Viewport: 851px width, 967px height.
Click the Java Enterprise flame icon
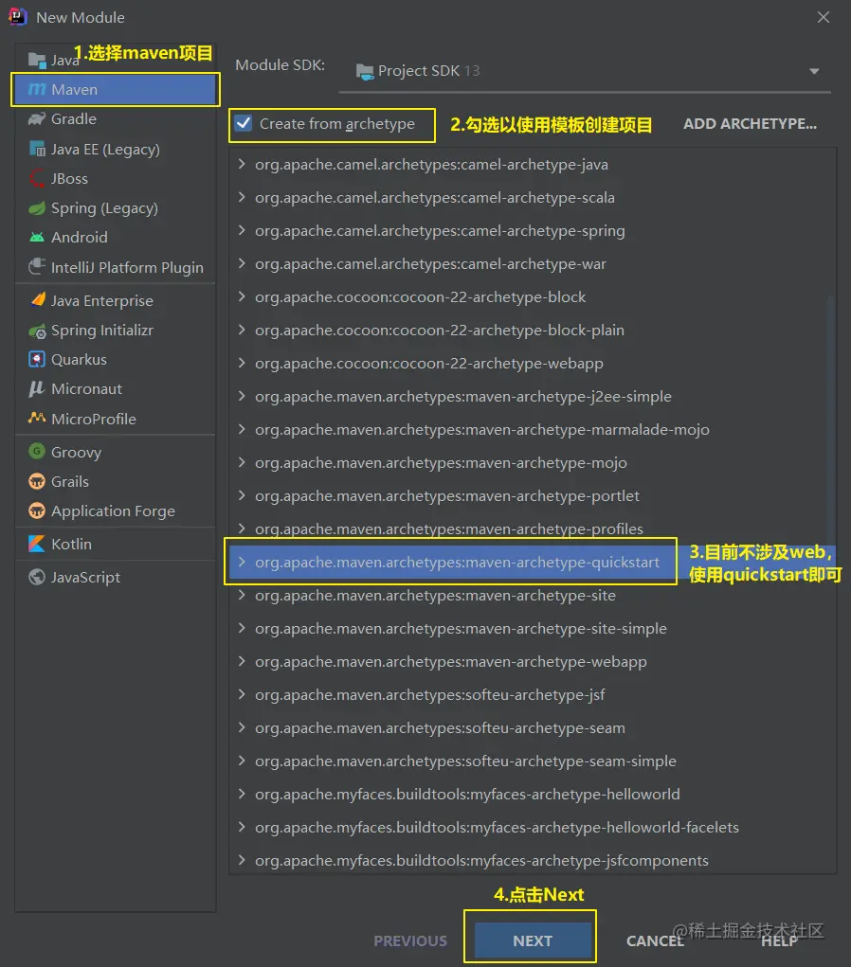[37, 300]
